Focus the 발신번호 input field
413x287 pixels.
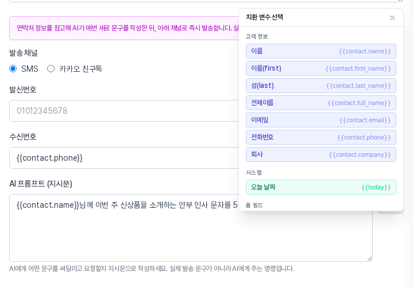(x=124, y=111)
